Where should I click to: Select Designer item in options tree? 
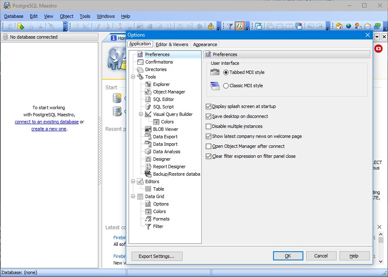point(162,159)
